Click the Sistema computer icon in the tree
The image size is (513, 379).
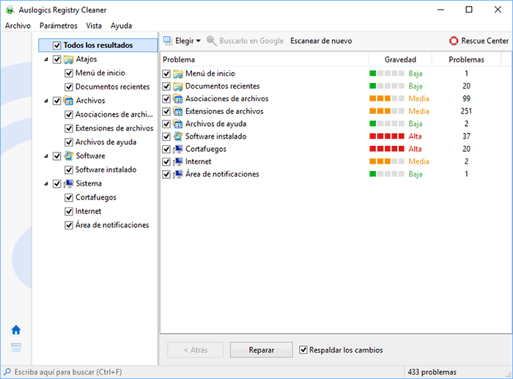point(68,183)
